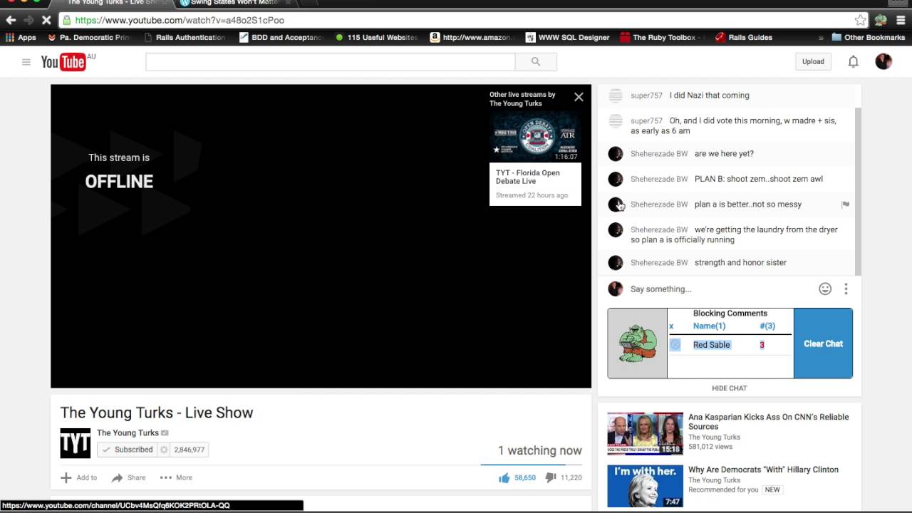Open Why Are Democrats With Hillary video

(763, 470)
